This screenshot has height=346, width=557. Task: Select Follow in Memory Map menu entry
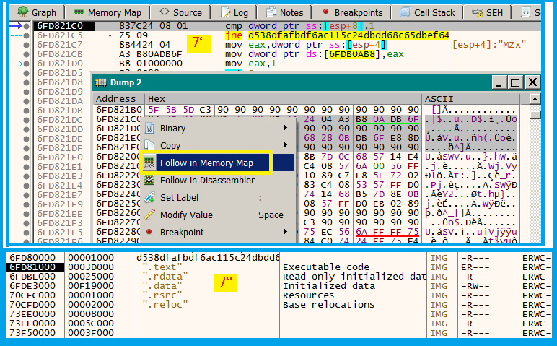(x=206, y=163)
